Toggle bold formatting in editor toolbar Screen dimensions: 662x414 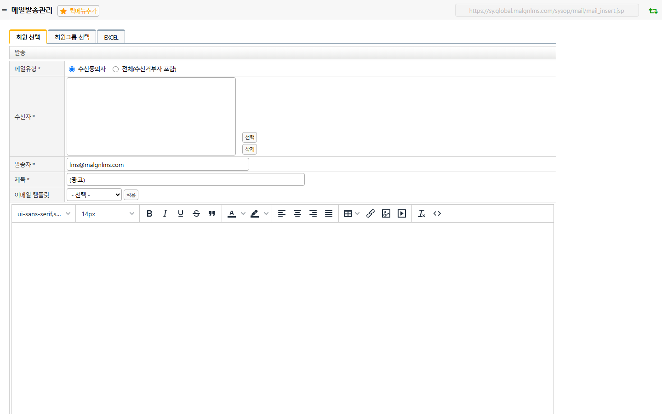(x=149, y=213)
